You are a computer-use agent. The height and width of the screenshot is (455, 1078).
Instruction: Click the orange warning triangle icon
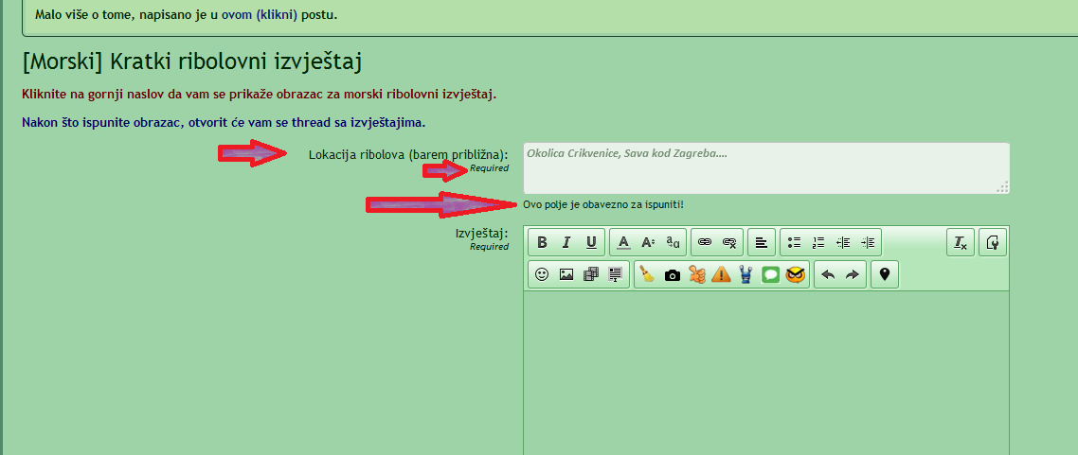point(721,274)
